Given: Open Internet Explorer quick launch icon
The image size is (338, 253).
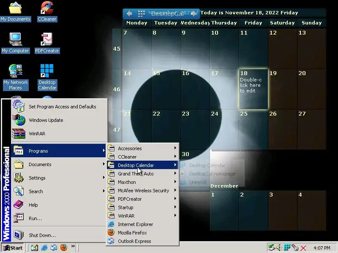Looking at the screenshot, I should click(44, 248).
